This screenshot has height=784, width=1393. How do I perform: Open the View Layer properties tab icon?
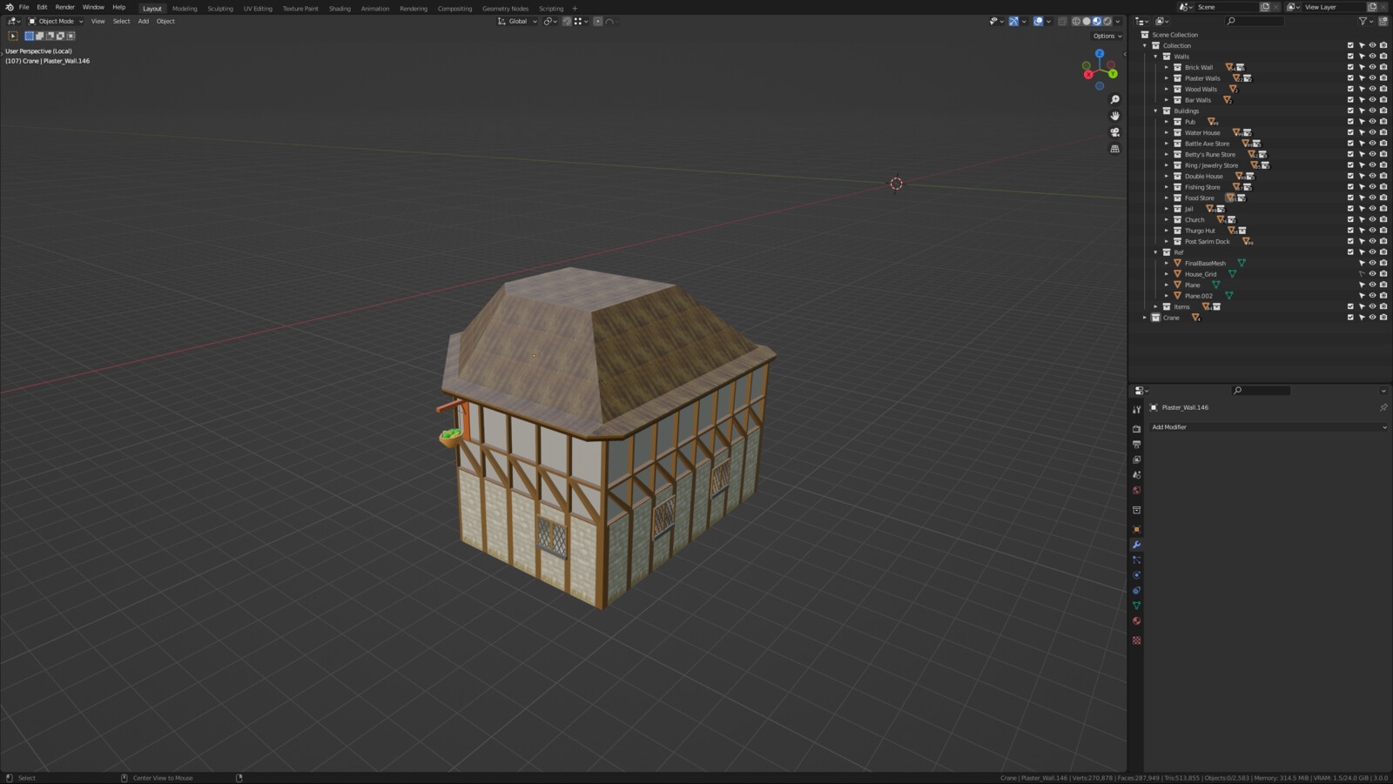point(1136,459)
